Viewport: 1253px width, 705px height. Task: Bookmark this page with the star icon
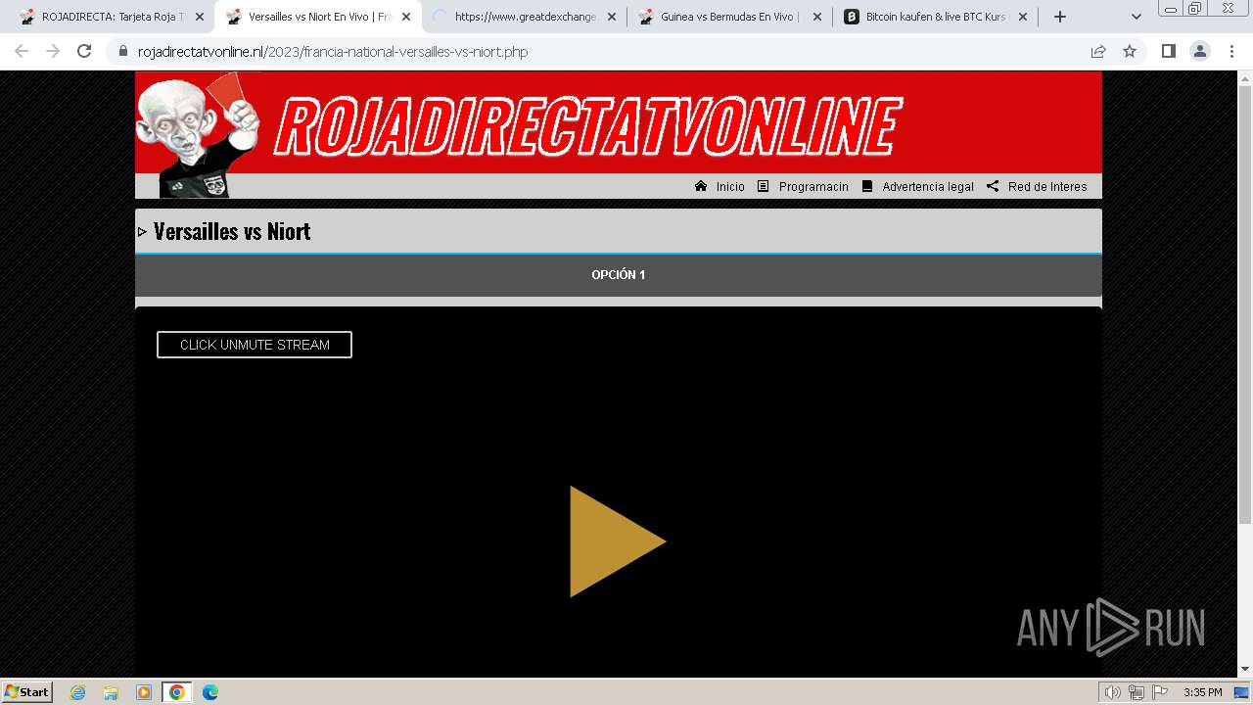[1130, 51]
